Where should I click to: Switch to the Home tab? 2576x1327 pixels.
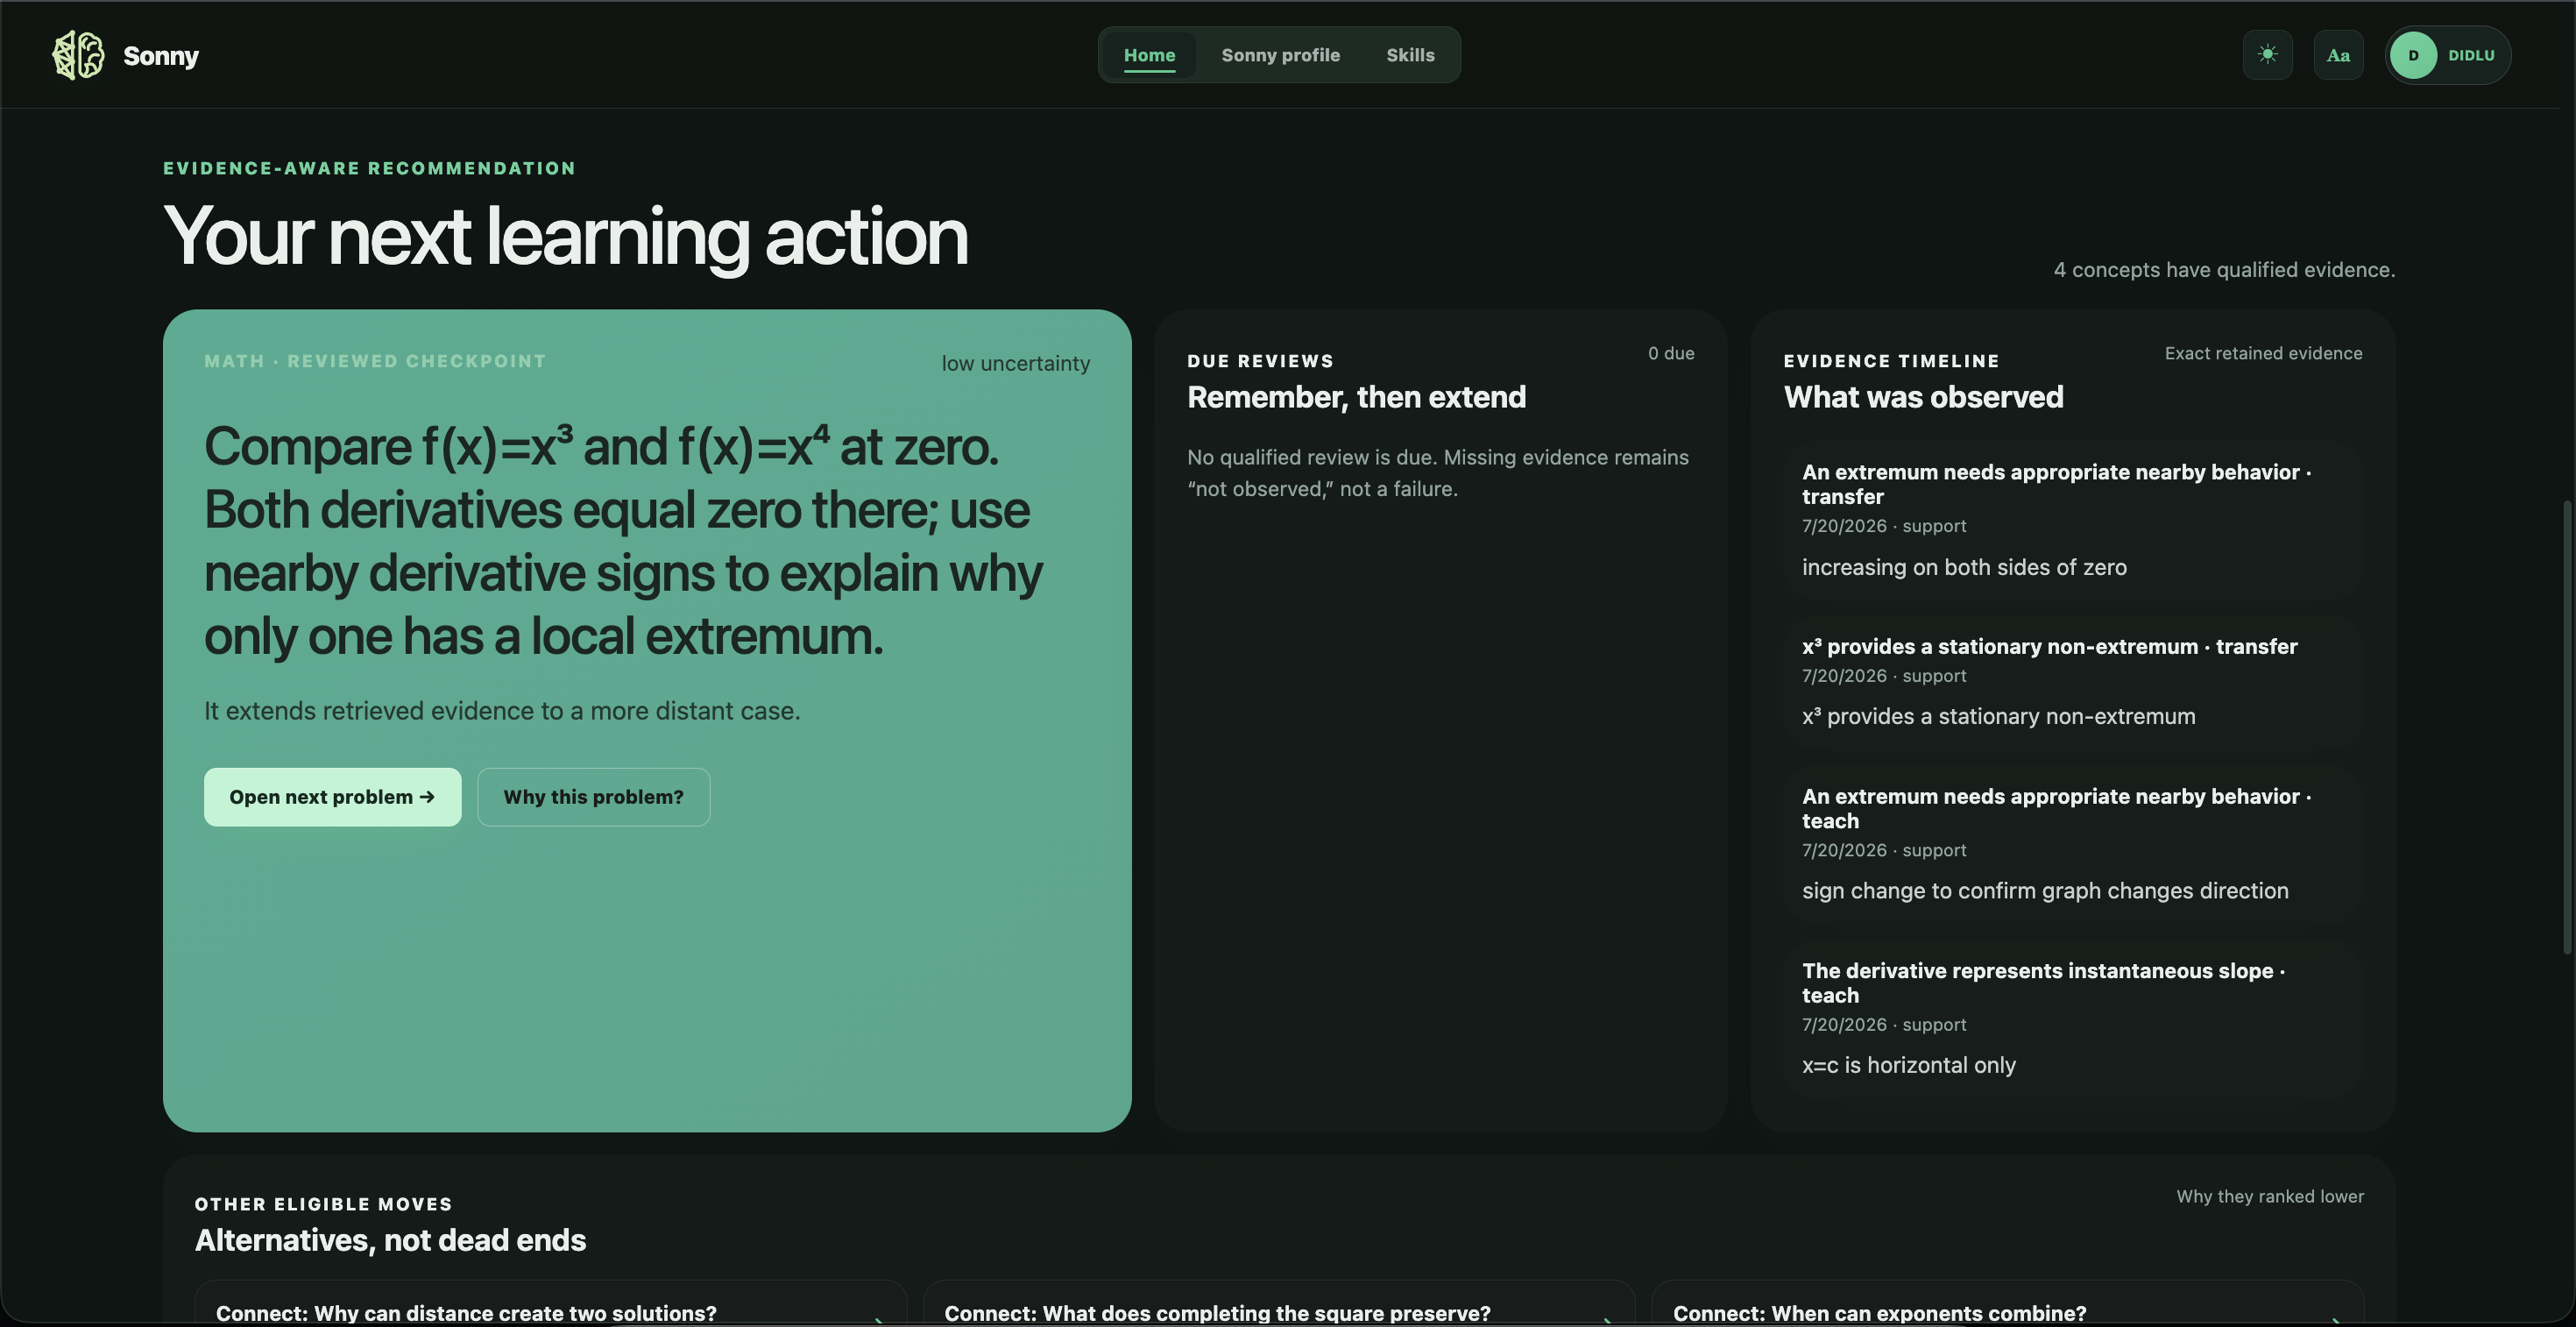(x=1149, y=55)
